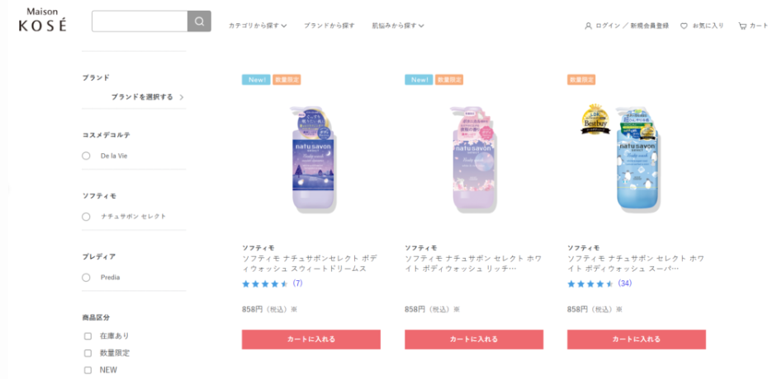This screenshot has width=782, height=379.
Task: Open the ブランドから探す menu item
Action: point(329,26)
